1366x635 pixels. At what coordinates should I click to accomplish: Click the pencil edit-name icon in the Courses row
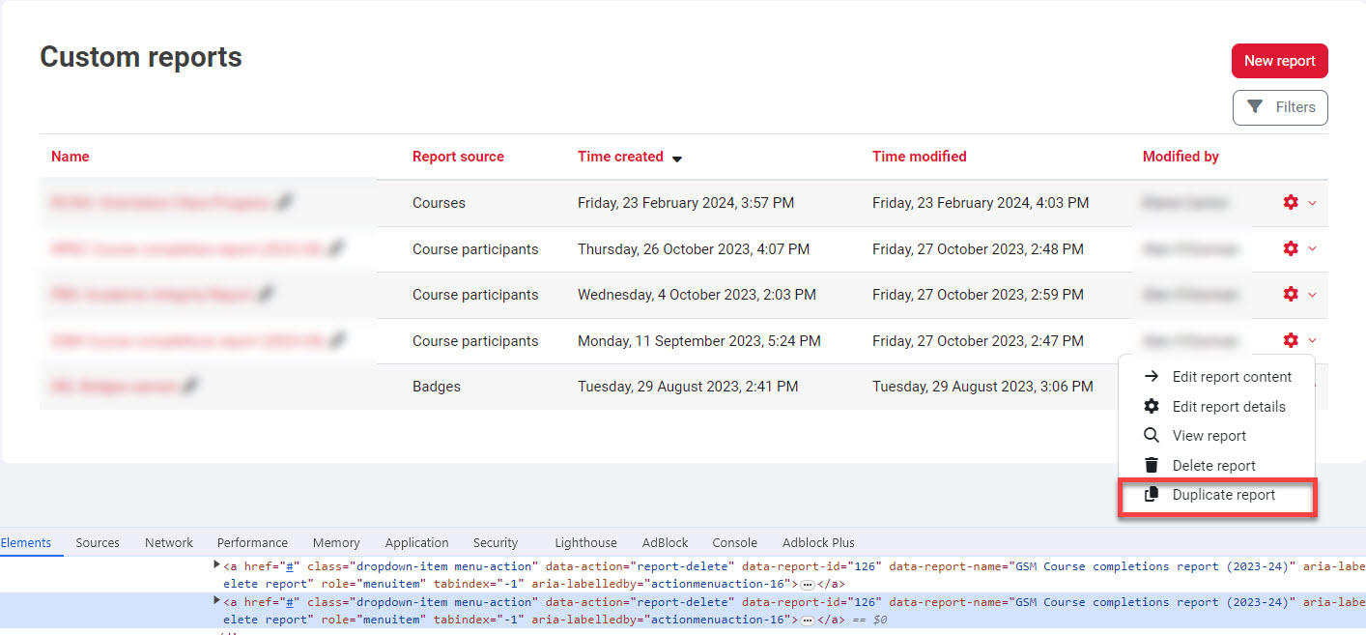283,202
